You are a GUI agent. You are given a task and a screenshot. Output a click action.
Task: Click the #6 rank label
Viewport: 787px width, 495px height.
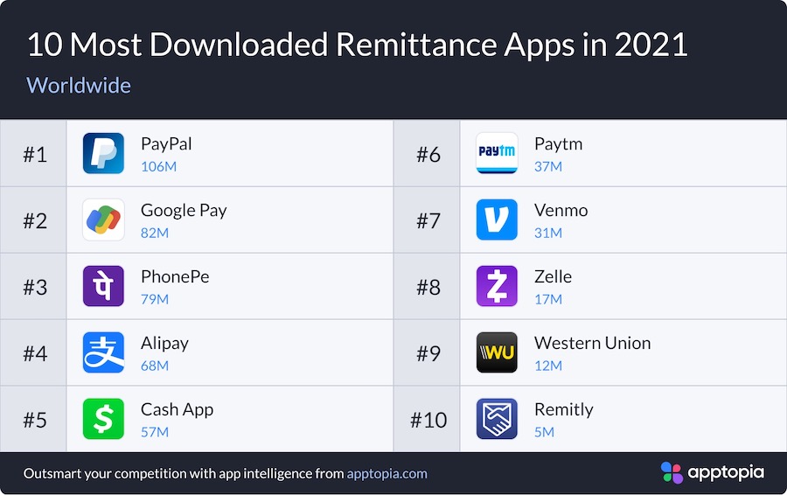click(x=428, y=155)
